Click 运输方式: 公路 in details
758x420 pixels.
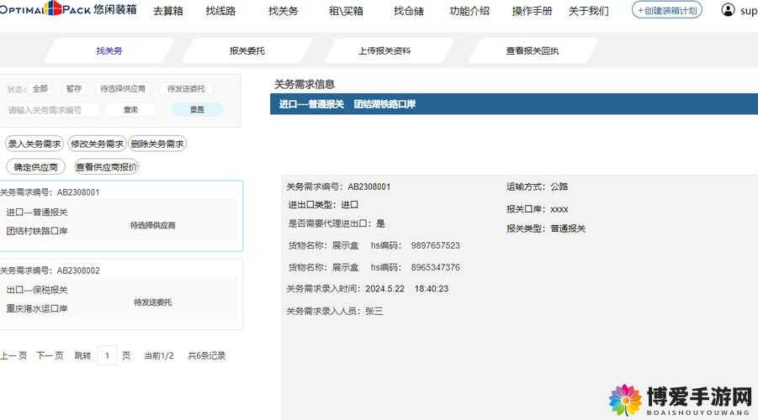pos(537,186)
